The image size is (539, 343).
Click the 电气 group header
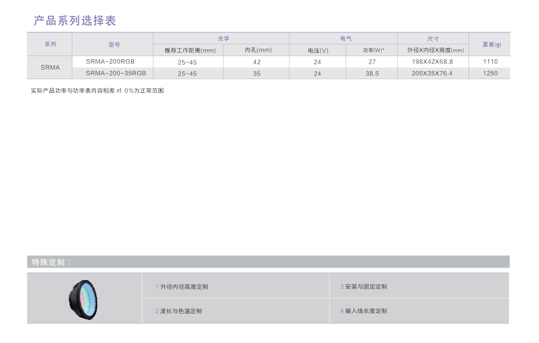click(x=346, y=39)
